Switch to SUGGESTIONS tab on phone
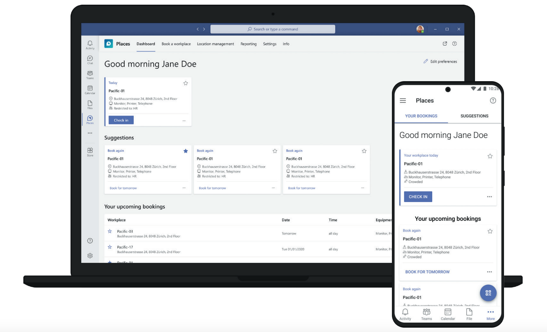 coord(474,116)
